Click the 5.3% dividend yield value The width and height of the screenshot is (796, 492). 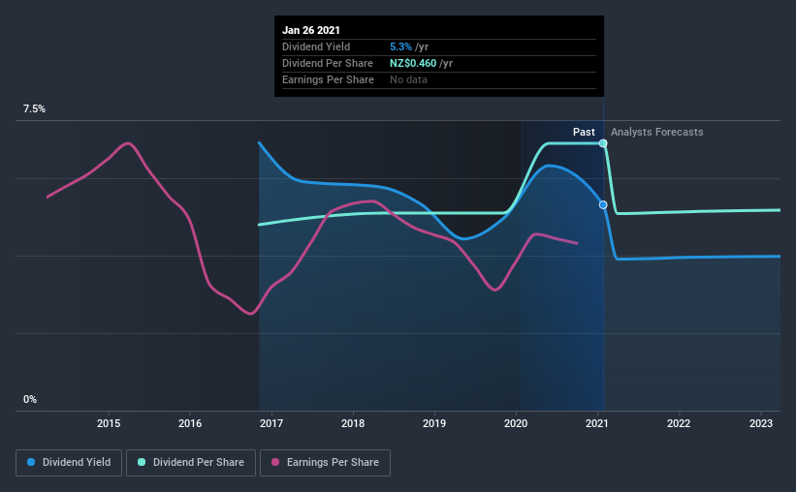pyautogui.click(x=400, y=46)
